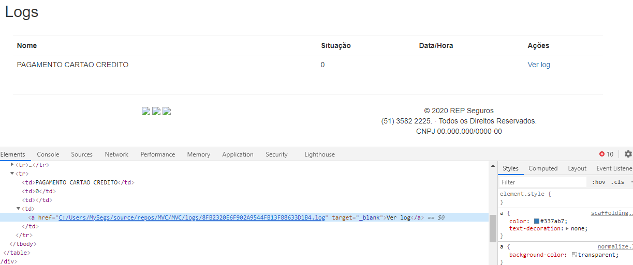The width and height of the screenshot is (633, 265).
Task: Open the log file href link in DOM
Action: coord(192,217)
